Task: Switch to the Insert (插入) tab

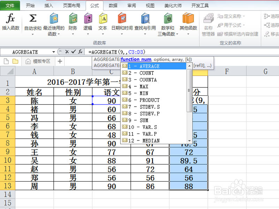Action: (x=49, y=6)
